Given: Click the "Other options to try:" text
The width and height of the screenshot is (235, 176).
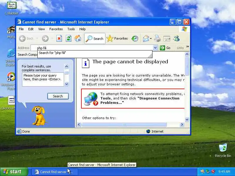Looking at the screenshot, I should (x=99, y=118).
